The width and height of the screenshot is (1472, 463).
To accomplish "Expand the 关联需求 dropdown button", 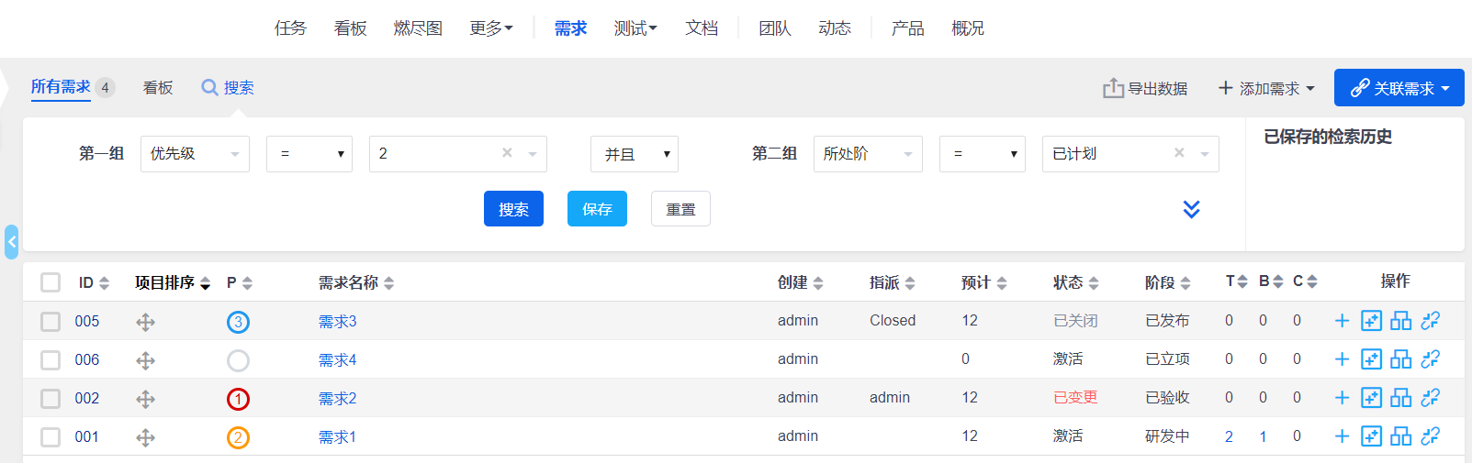I will [1399, 88].
